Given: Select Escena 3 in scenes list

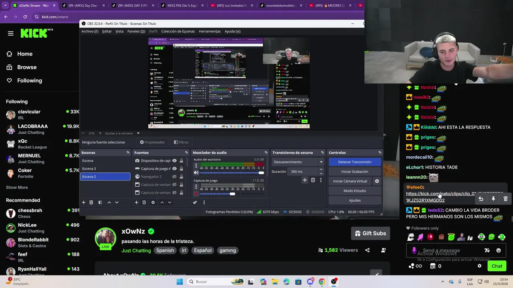Looking at the screenshot, I should click(105, 169).
